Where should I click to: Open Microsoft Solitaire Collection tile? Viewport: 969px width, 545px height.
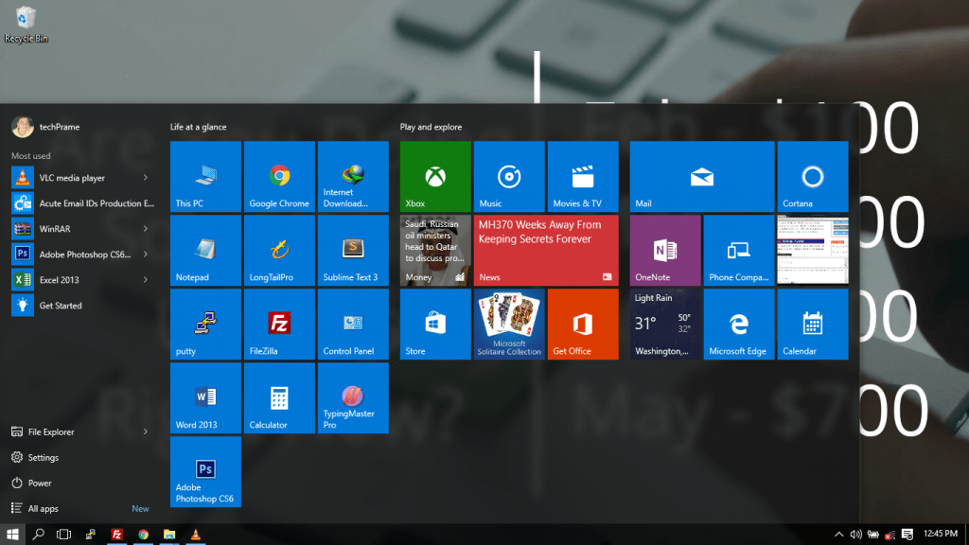509,324
